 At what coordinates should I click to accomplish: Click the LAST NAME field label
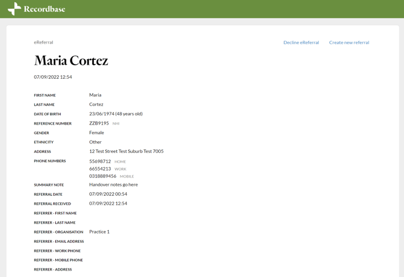[44, 105]
